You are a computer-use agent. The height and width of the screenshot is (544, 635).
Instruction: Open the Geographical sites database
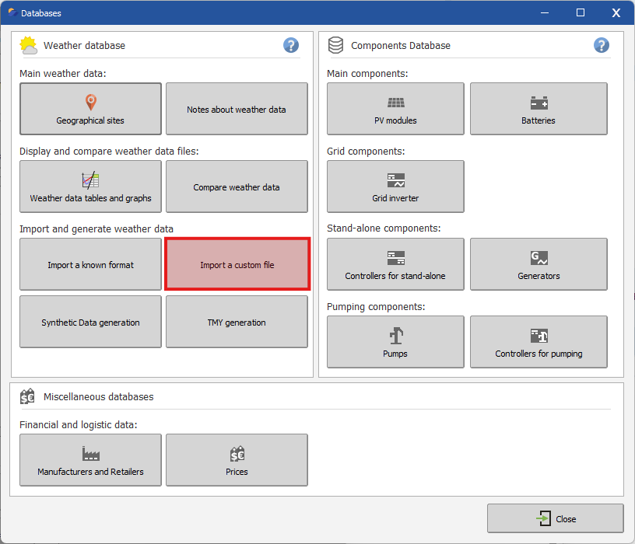pyautogui.click(x=90, y=109)
